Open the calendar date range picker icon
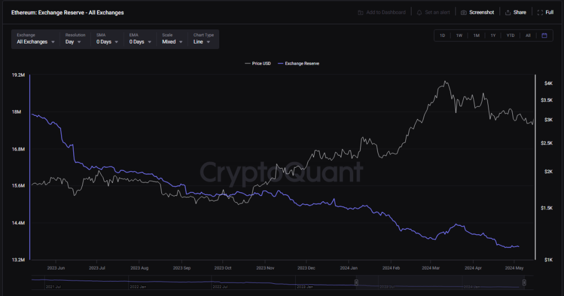Viewport: 564px width, 296px height. click(x=544, y=35)
